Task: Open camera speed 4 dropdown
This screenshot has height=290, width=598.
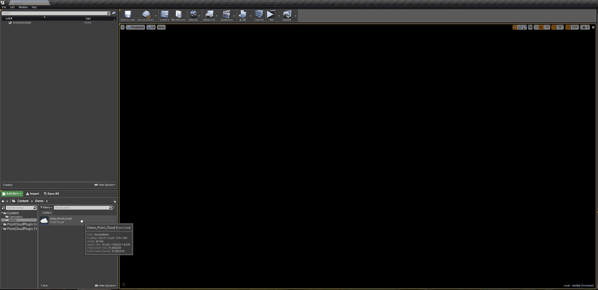Action: (585, 27)
